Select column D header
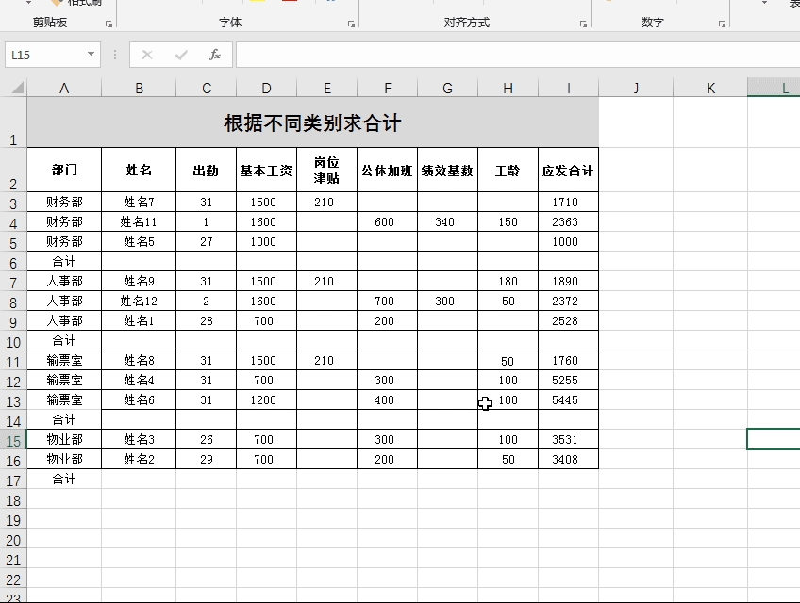Image resolution: width=800 pixels, height=603 pixels. click(266, 89)
